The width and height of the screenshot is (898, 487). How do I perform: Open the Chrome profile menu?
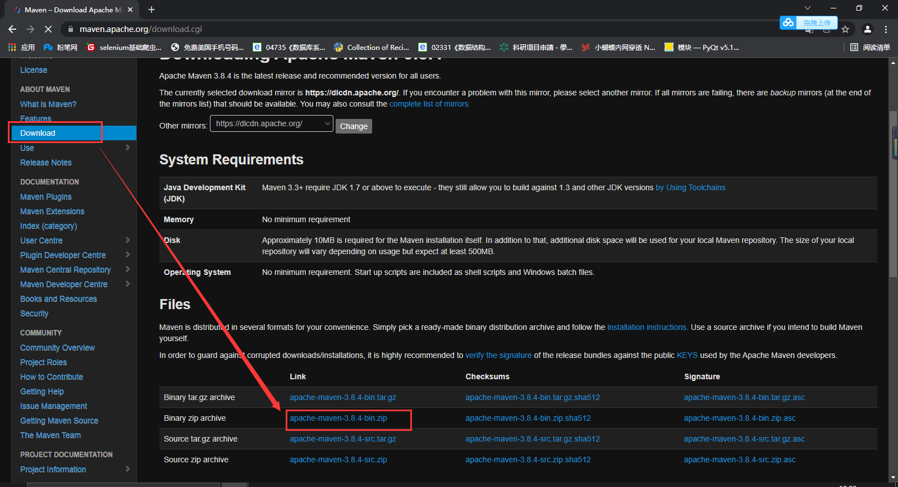point(868,29)
